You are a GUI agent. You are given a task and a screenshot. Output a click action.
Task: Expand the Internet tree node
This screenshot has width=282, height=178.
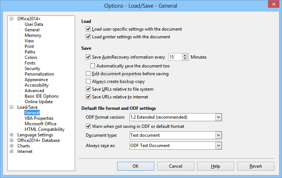click(x=12, y=151)
